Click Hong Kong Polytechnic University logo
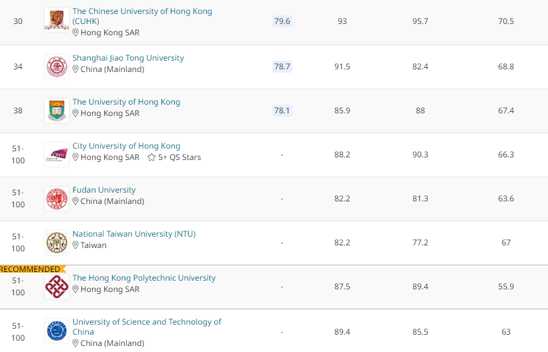 coord(56,287)
